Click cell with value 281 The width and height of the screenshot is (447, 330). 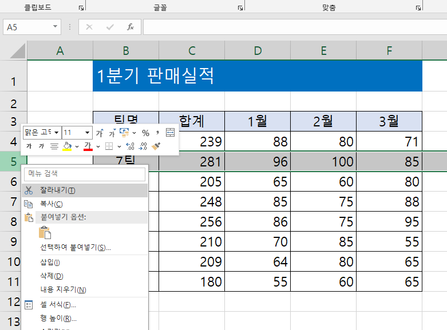(x=192, y=162)
